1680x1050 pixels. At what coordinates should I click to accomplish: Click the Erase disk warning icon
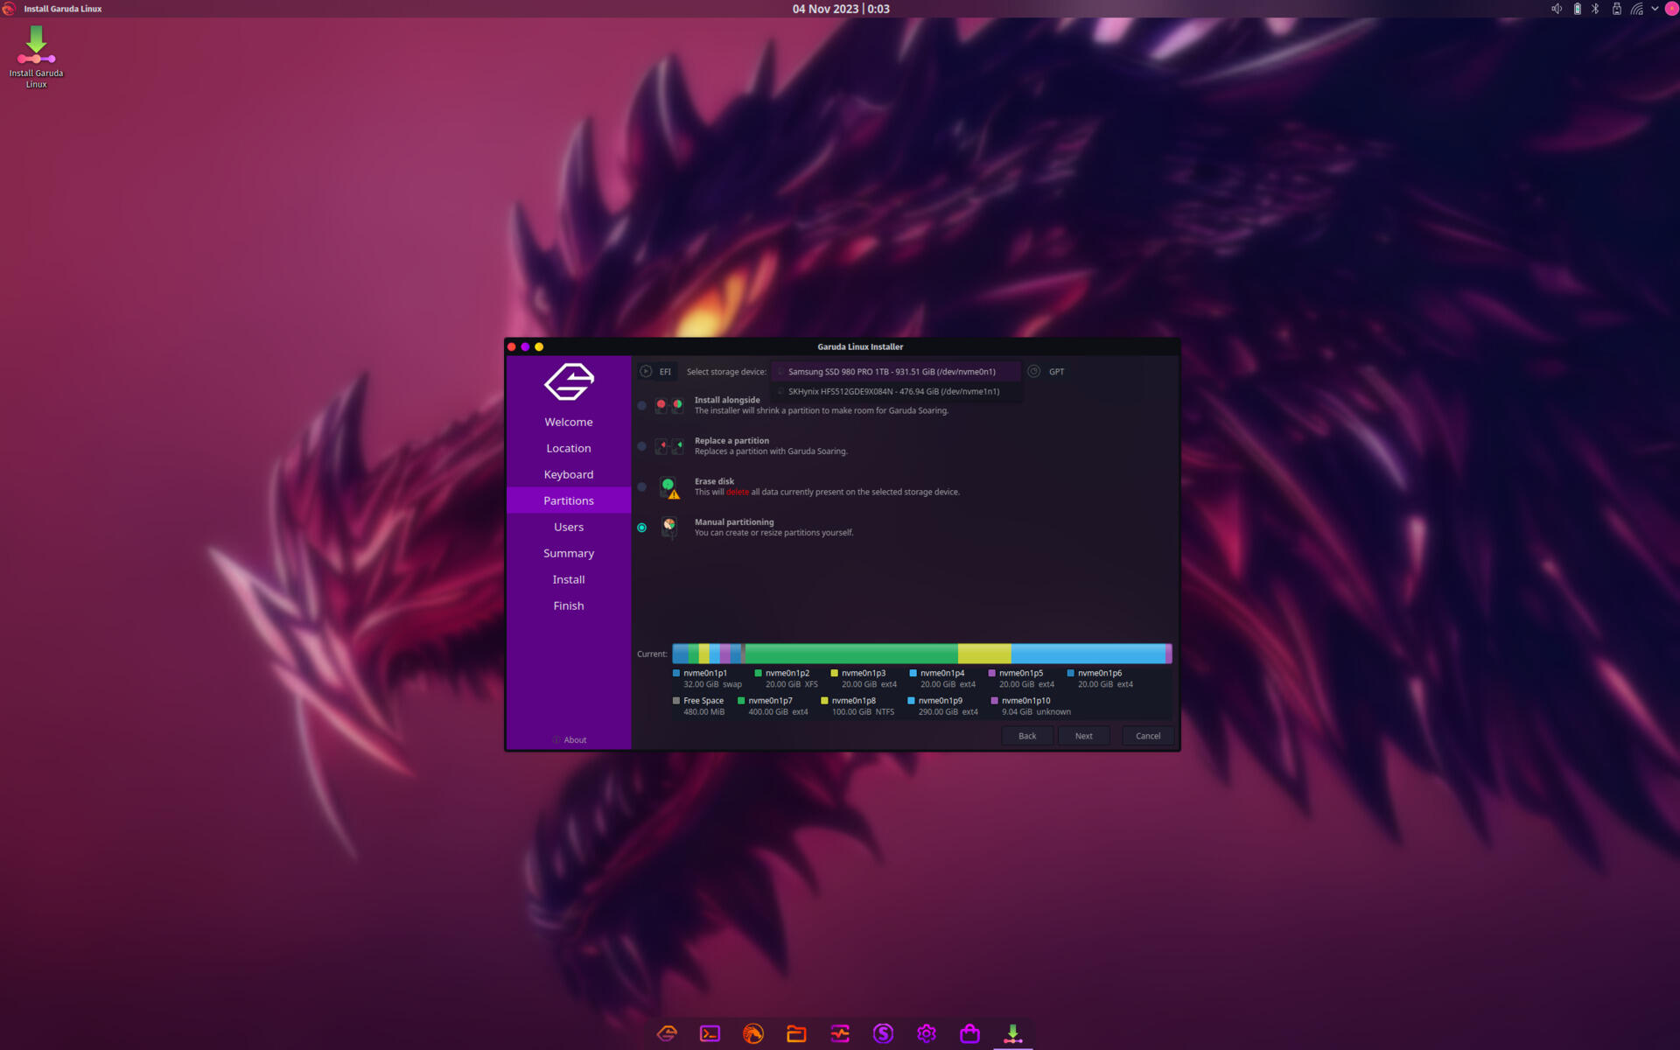[669, 487]
